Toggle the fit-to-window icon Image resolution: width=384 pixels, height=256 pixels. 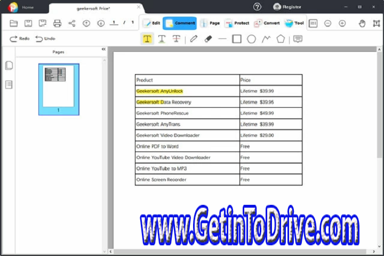377,23
